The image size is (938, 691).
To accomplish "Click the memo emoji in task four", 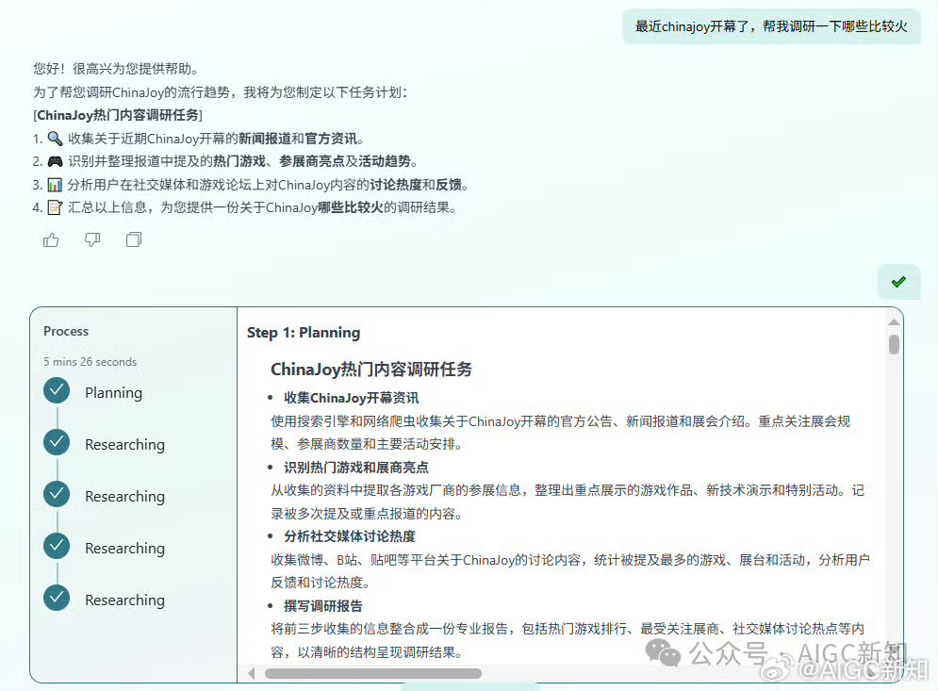I will (x=55, y=207).
